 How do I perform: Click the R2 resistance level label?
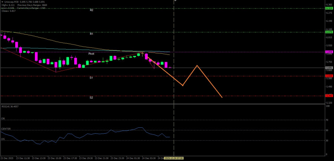[x=91, y=10]
